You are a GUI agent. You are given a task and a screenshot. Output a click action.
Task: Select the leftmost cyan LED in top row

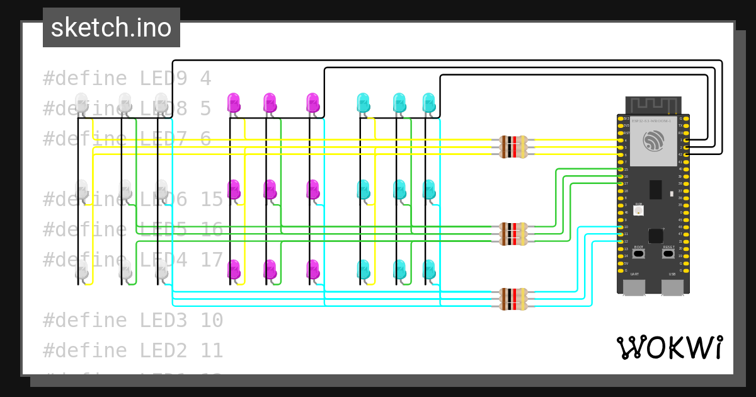click(363, 103)
